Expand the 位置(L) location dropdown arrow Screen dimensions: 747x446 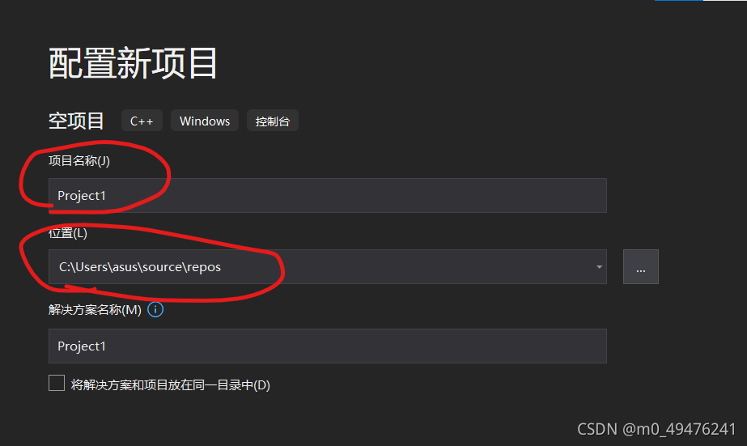[599, 267]
